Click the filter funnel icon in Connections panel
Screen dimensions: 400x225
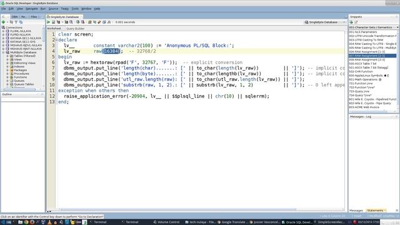coord(16,22)
